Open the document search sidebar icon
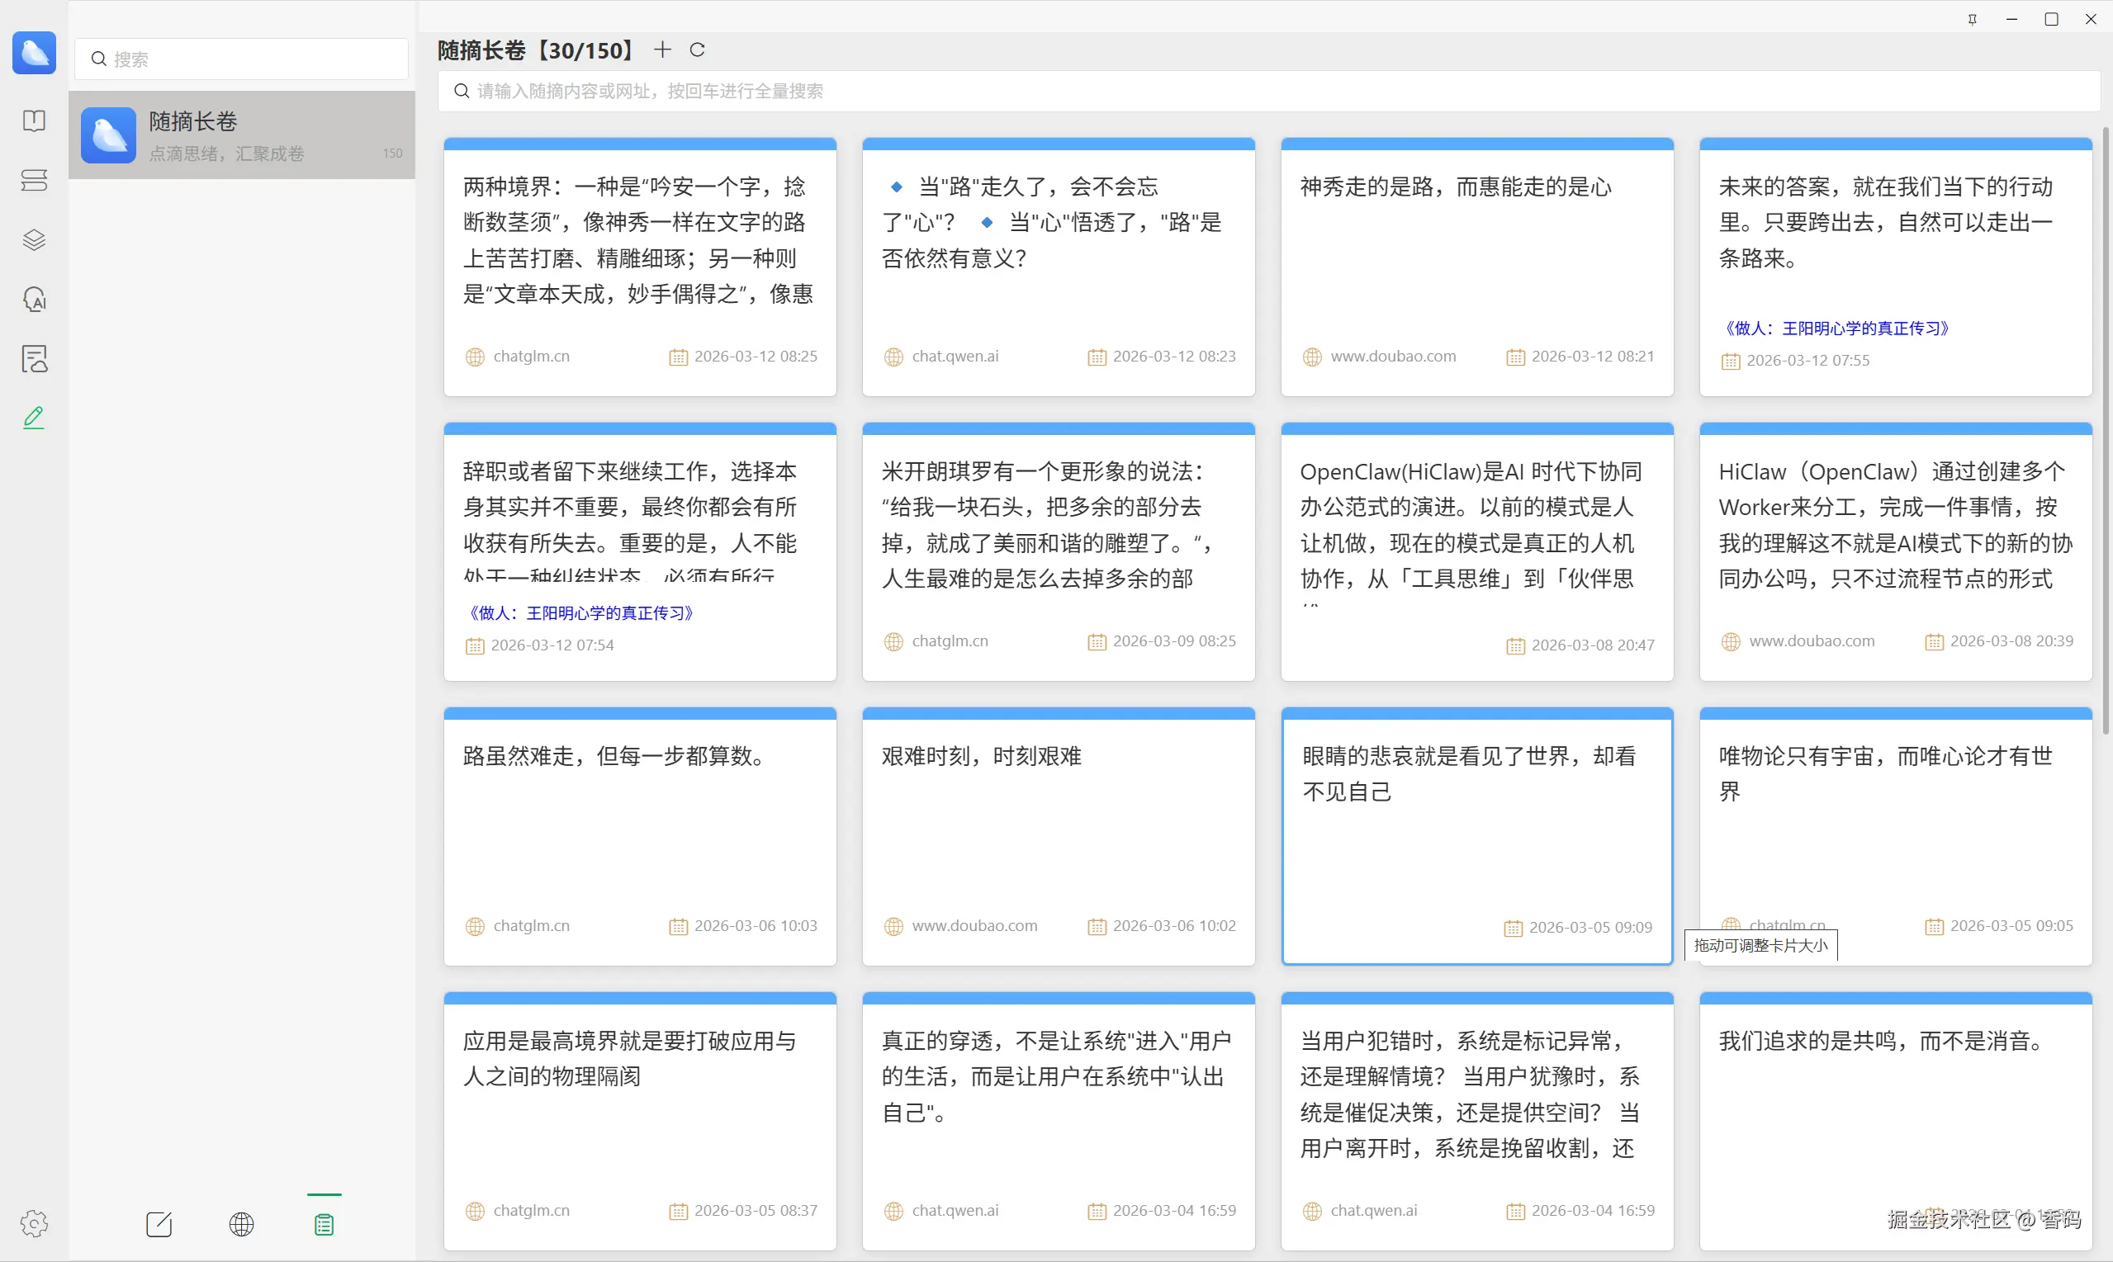The image size is (2113, 1262). click(x=34, y=359)
